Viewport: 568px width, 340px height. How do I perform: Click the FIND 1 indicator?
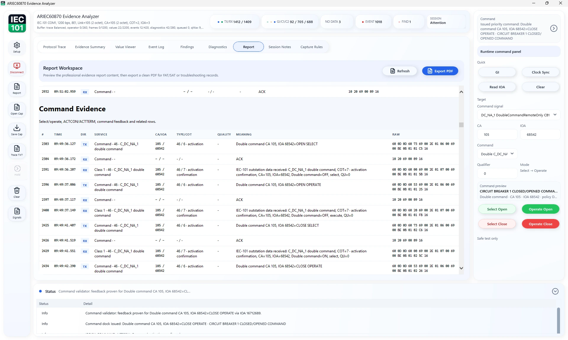409,22
